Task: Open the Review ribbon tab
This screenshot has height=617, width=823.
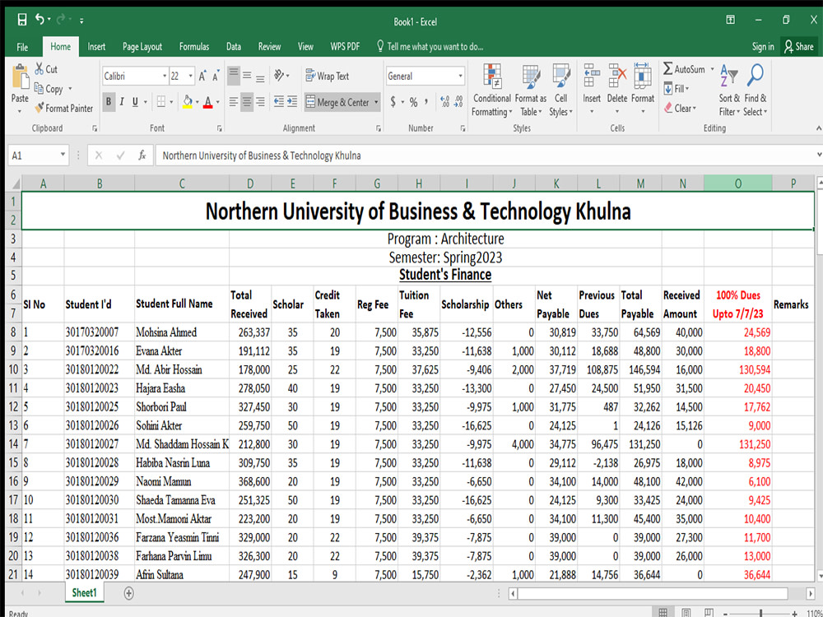Action: point(272,47)
